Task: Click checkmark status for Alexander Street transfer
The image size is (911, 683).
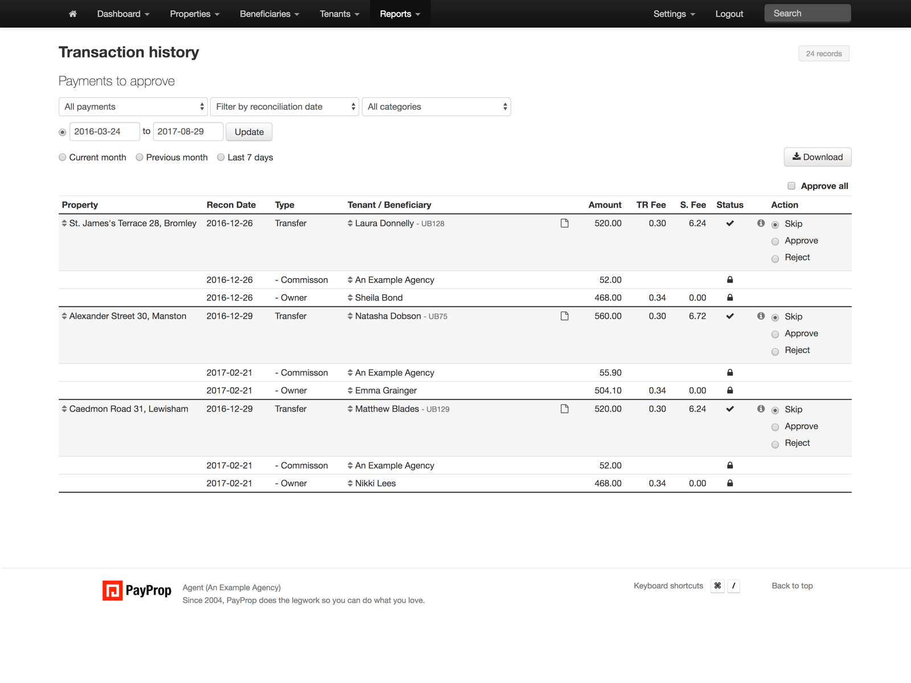Action: tap(730, 316)
